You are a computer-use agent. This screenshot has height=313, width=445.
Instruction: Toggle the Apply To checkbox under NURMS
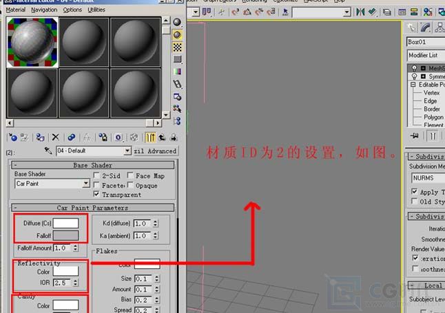coord(415,192)
